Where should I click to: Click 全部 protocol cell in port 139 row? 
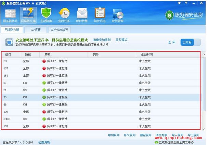26,112
